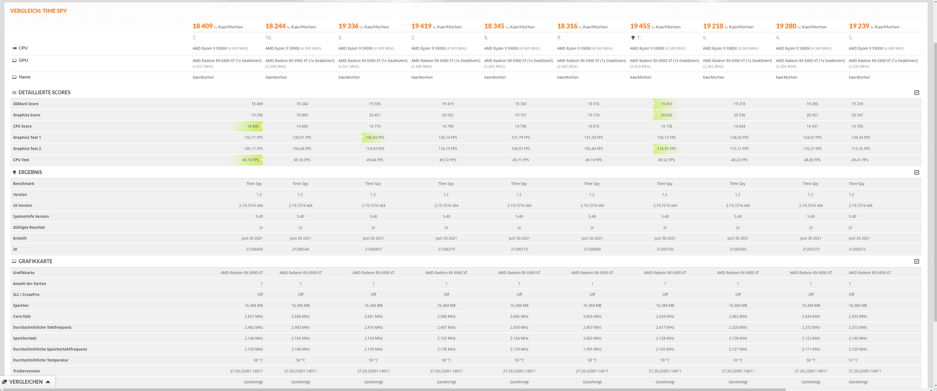Expand the VERGLEICHEN panel arrow
Viewport: 937px width, 391px height.
click(48, 382)
